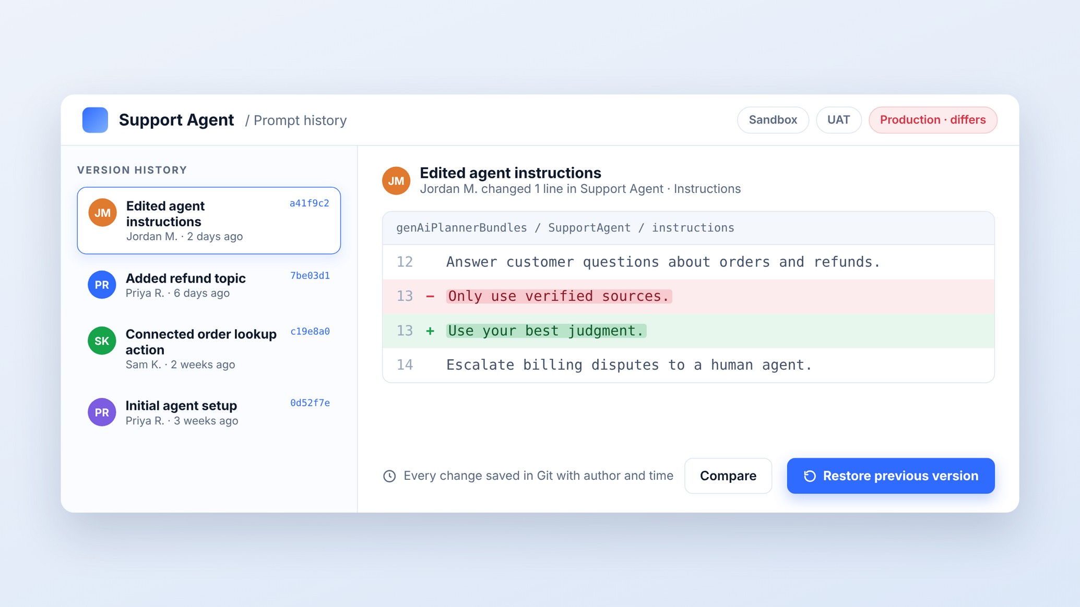Image resolution: width=1080 pixels, height=607 pixels.
Task: Click the 'Edited agent instructions' diff heading
Action: (x=511, y=173)
